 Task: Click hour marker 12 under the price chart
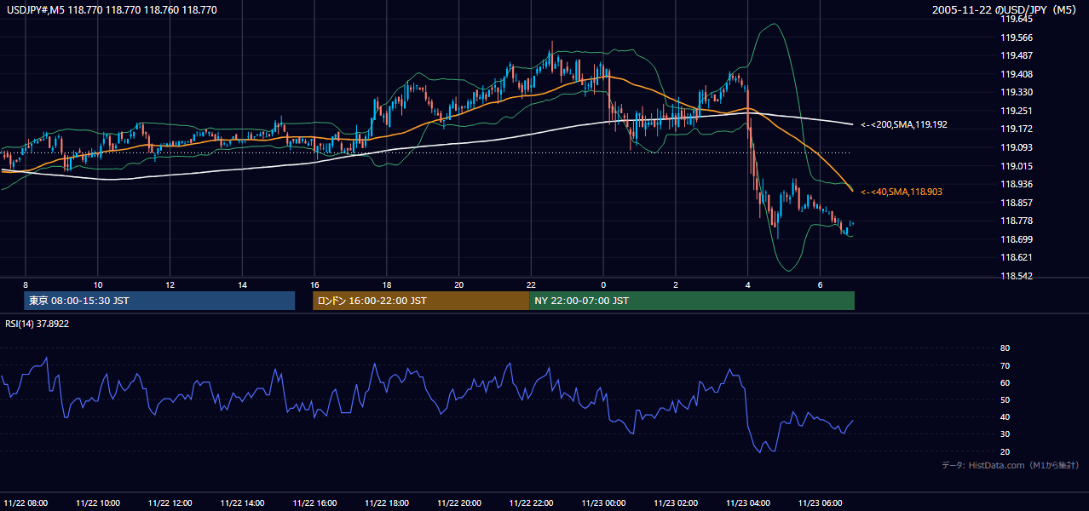(x=170, y=284)
